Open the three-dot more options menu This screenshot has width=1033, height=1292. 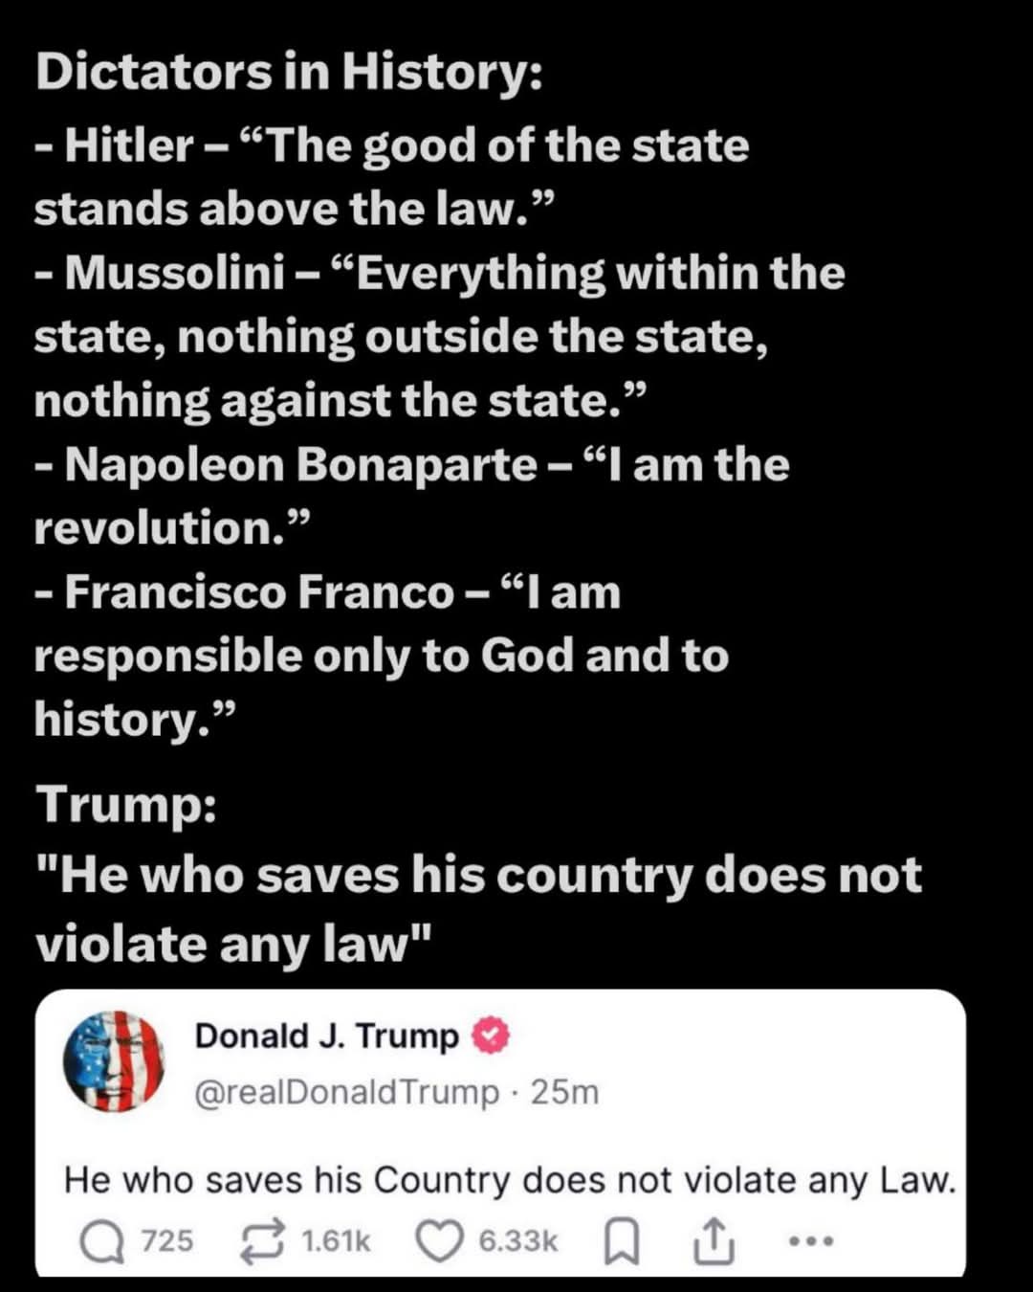[811, 1241]
